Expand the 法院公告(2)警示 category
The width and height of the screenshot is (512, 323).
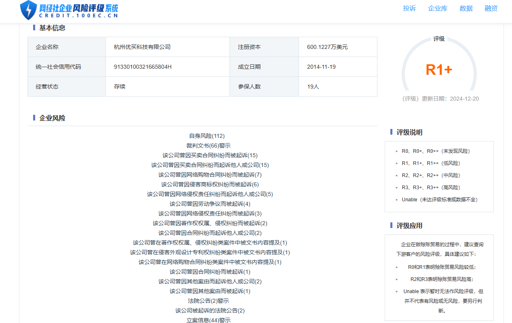[208, 301]
